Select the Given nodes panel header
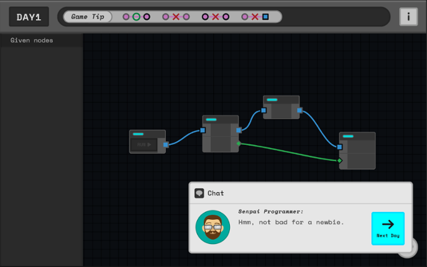This screenshot has width=427, height=267. pyautogui.click(x=32, y=40)
